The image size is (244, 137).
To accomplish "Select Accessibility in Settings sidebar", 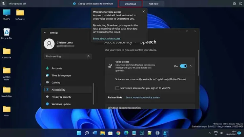I will tap(68, 90).
